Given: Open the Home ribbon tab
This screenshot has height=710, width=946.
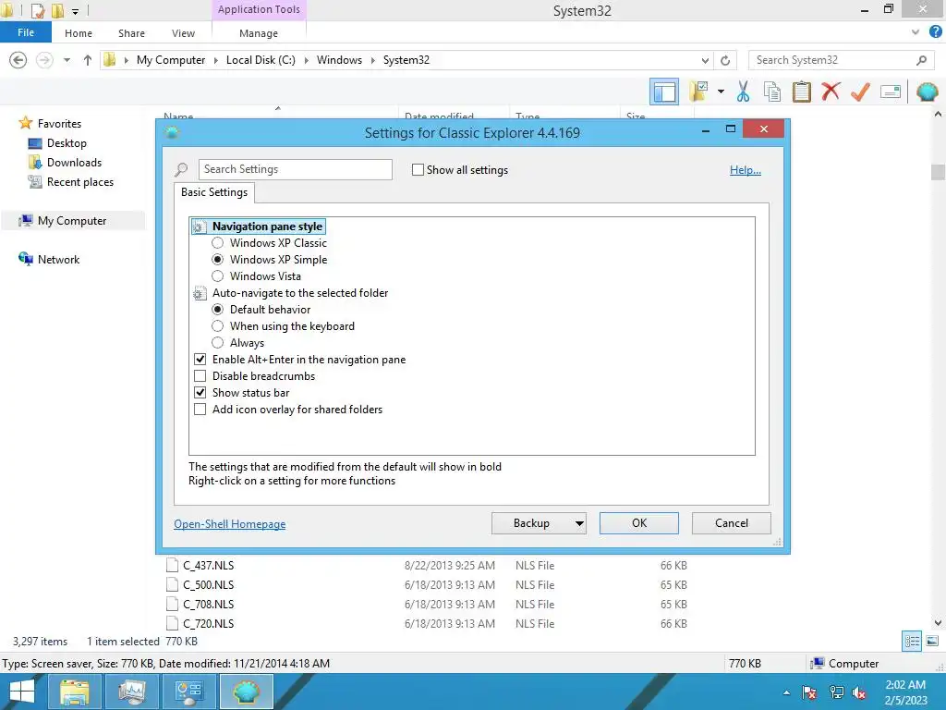Looking at the screenshot, I should click(x=79, y=33).
